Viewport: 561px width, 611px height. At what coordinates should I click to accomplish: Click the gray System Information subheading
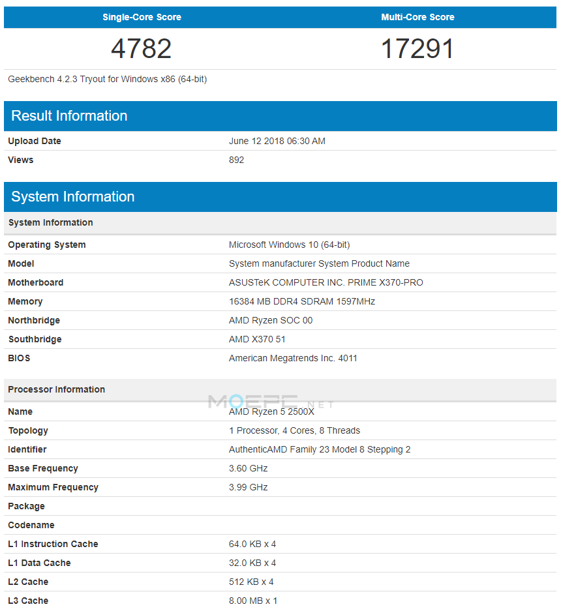(x=51, y=222)
